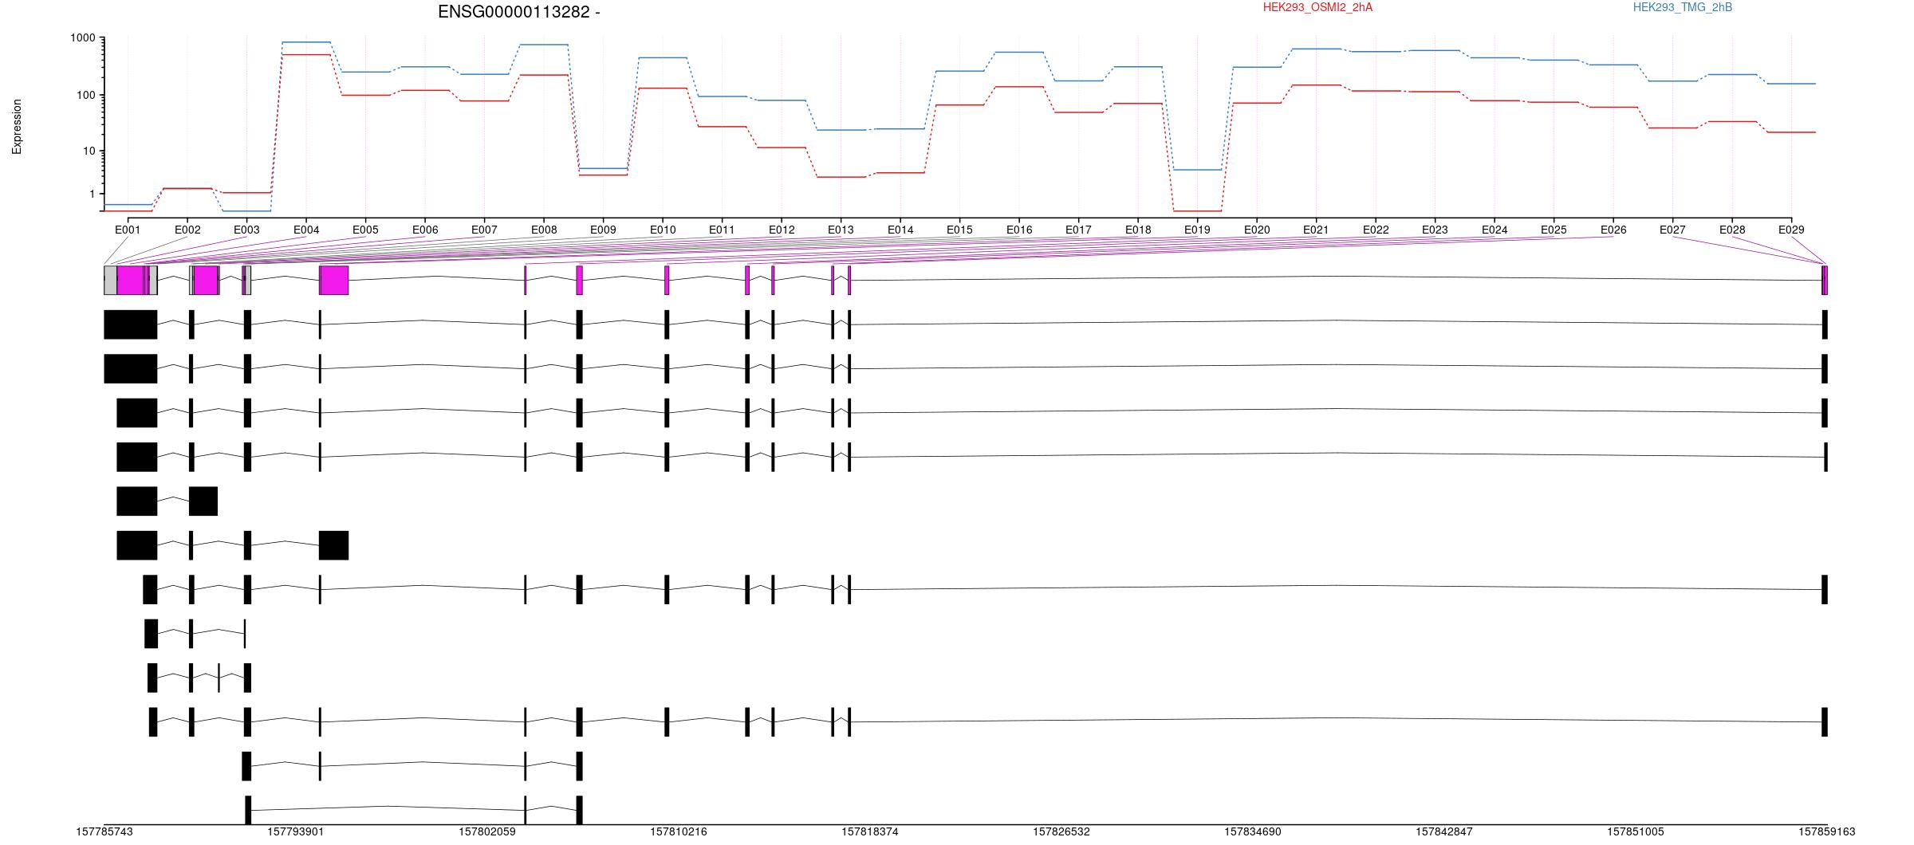This screenshot has height=845, width=1914.
Task: Click exon label E018
Action: tap(1138, 230)
